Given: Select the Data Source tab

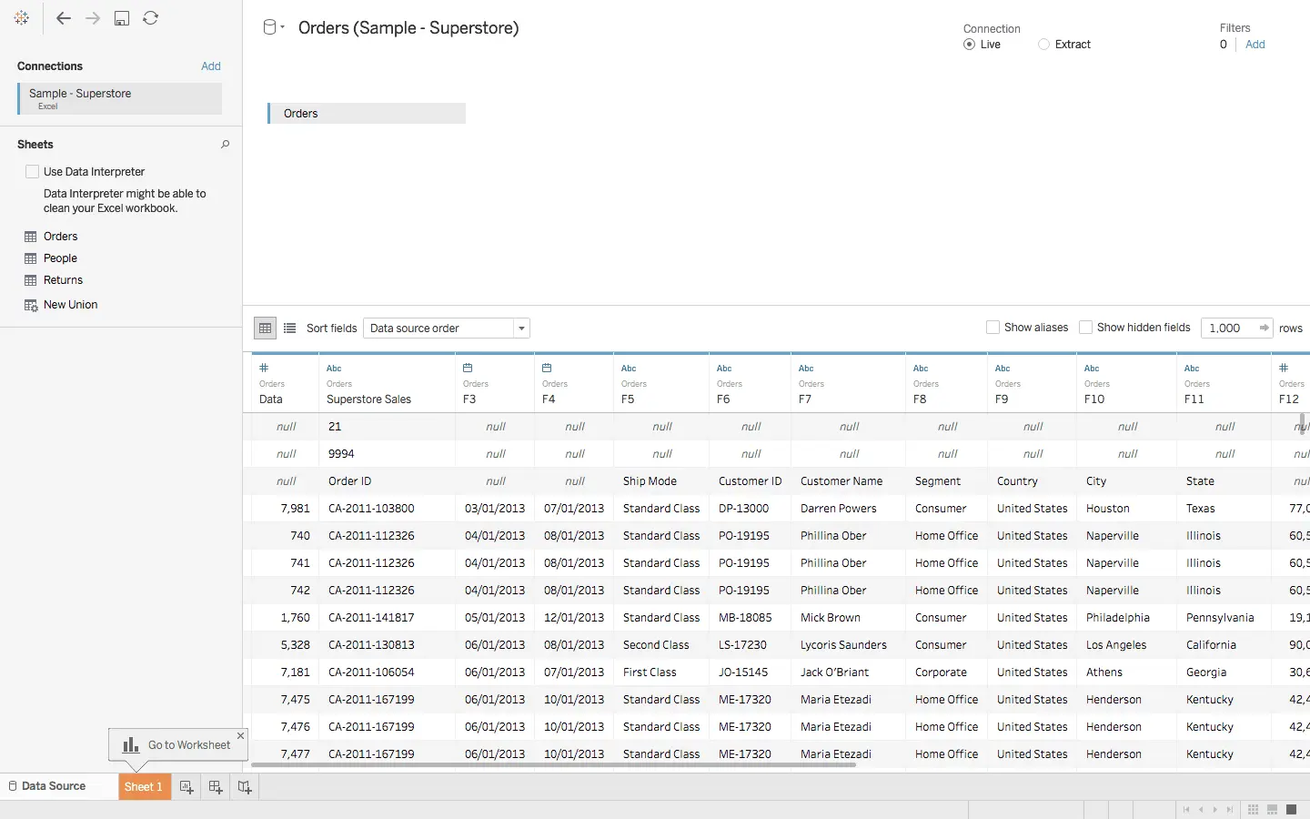Looking at the screenshot, I should pos(47,786).
